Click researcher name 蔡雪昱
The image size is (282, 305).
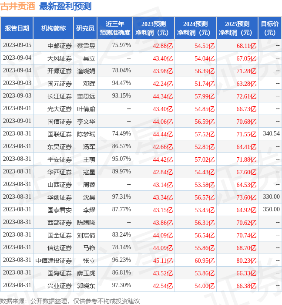[x=86, y=46]
